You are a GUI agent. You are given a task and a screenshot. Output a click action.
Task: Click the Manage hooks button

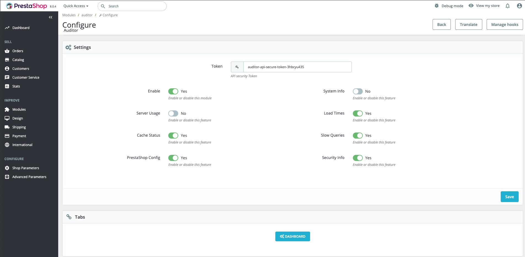coord(505,25)
